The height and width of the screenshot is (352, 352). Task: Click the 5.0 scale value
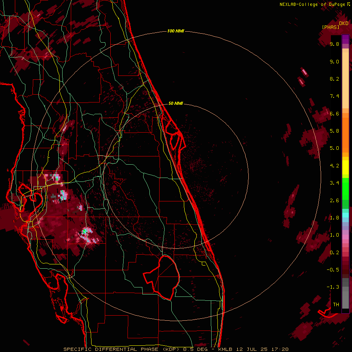pyautogui.click(x=334, y=148)
